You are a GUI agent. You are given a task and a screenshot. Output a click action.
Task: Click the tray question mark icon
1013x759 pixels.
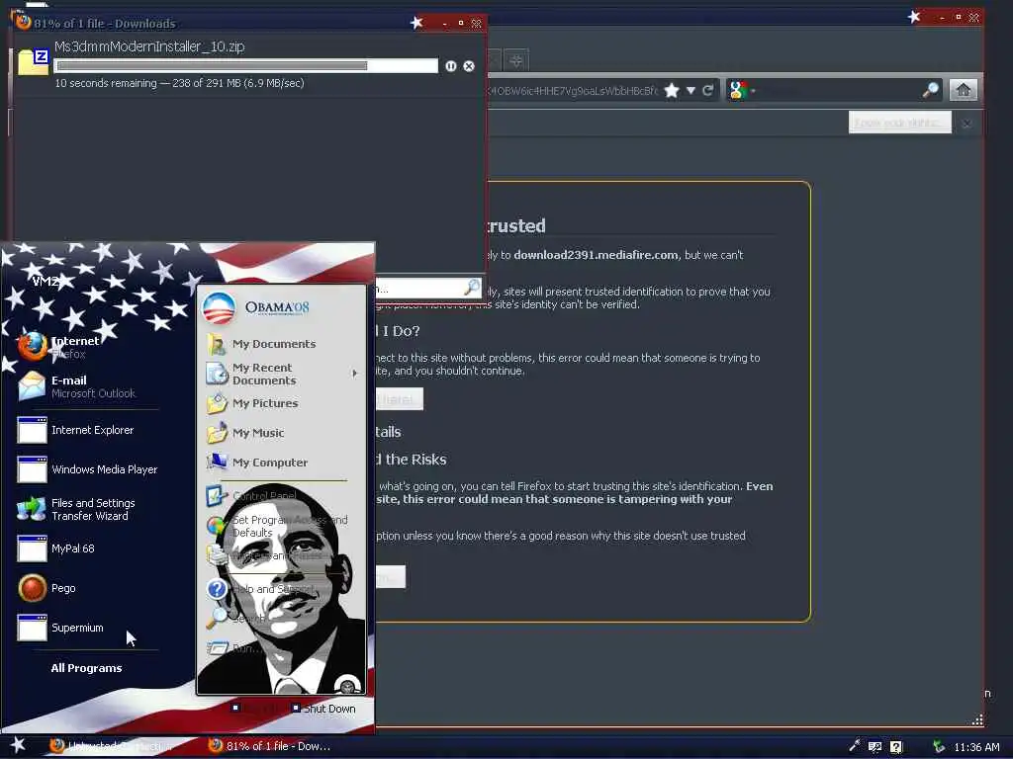pyautogui.click(x=896, y=747)
